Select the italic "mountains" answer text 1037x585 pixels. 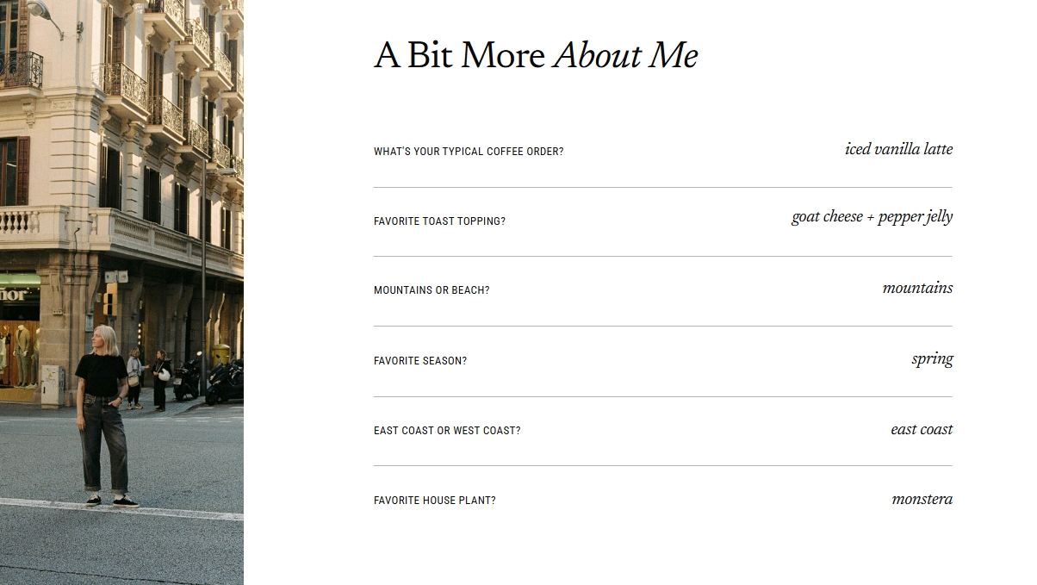[x=917, y=289]
